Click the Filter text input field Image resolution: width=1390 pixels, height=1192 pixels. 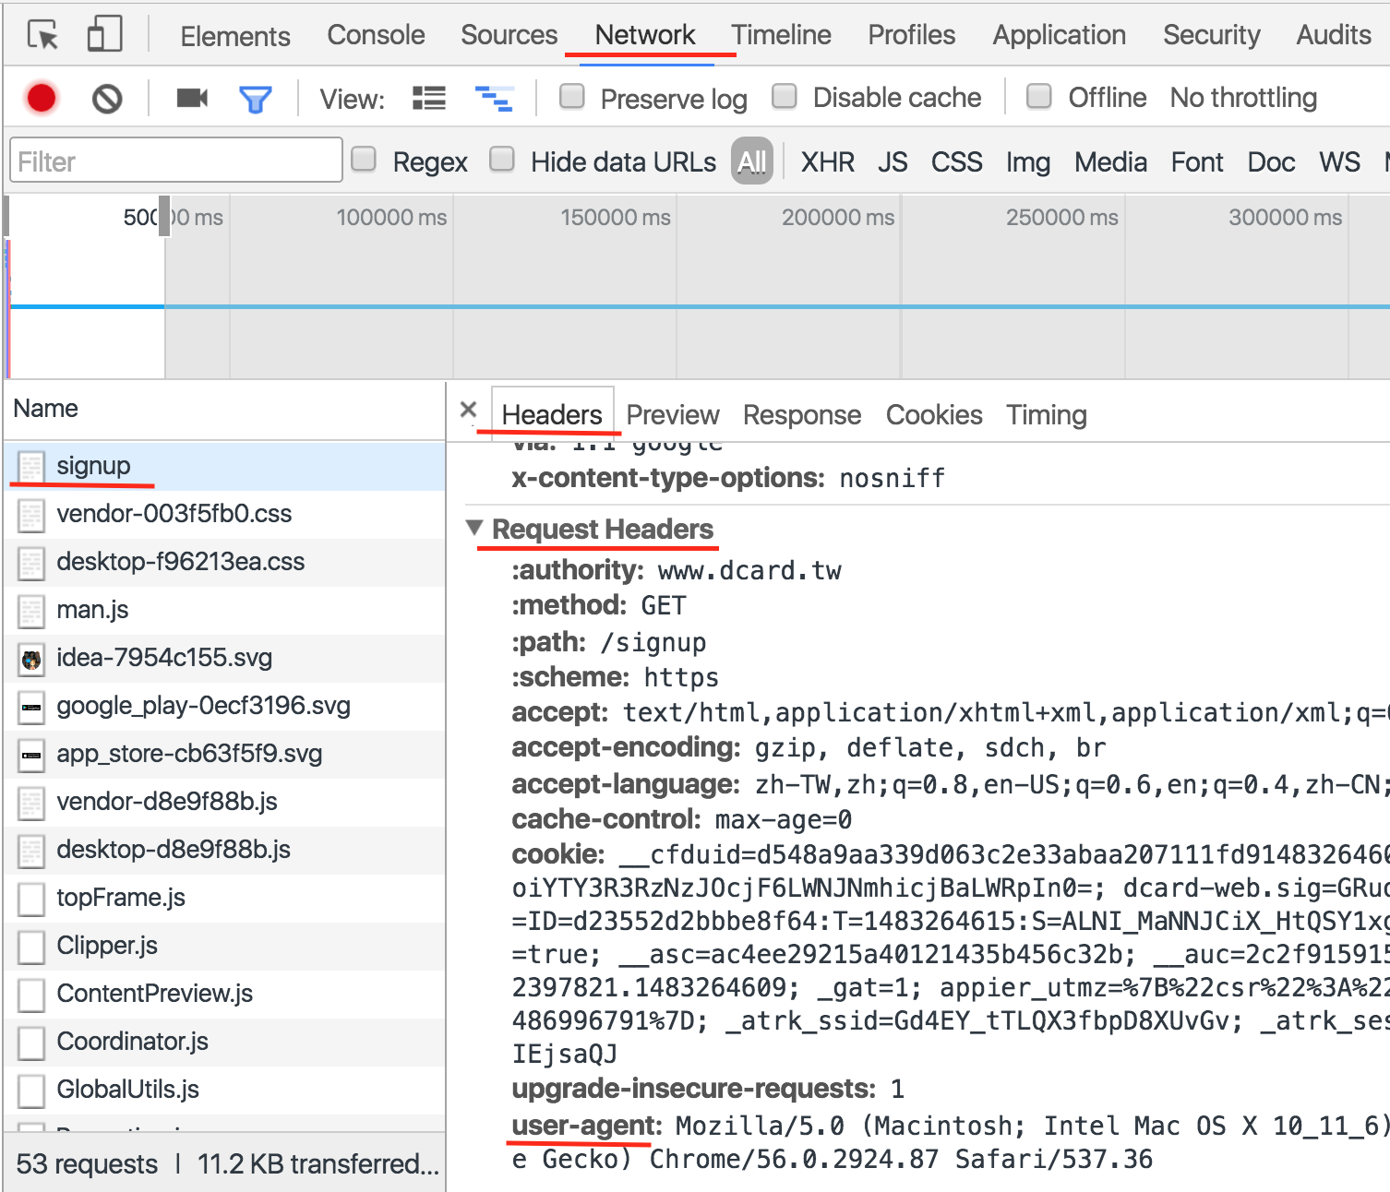pyautogui.click(x=175, y=161)
